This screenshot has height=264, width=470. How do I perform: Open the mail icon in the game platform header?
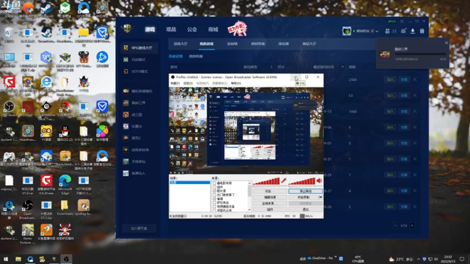click(404, 31)
